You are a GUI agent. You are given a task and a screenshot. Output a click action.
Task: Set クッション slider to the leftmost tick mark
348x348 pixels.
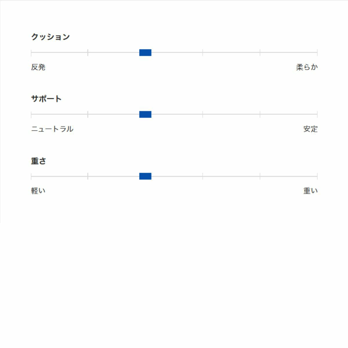(31, 52)
